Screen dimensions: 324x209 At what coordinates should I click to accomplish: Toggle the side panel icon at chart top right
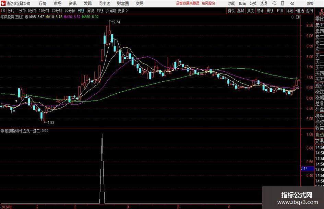298,17
